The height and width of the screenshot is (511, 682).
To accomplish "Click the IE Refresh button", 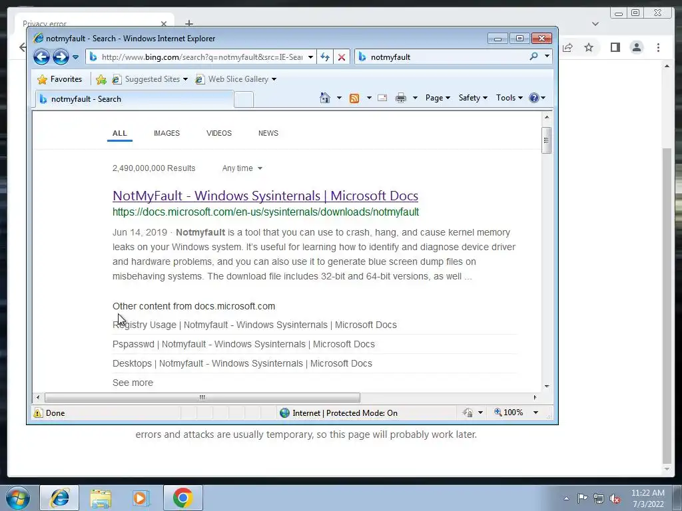I will (x=325, y=57).
